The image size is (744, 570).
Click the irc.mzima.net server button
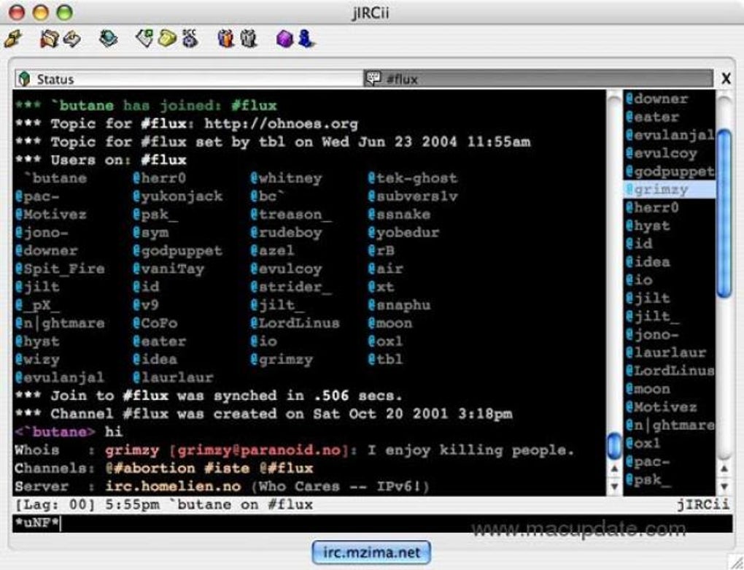point(371,552)
